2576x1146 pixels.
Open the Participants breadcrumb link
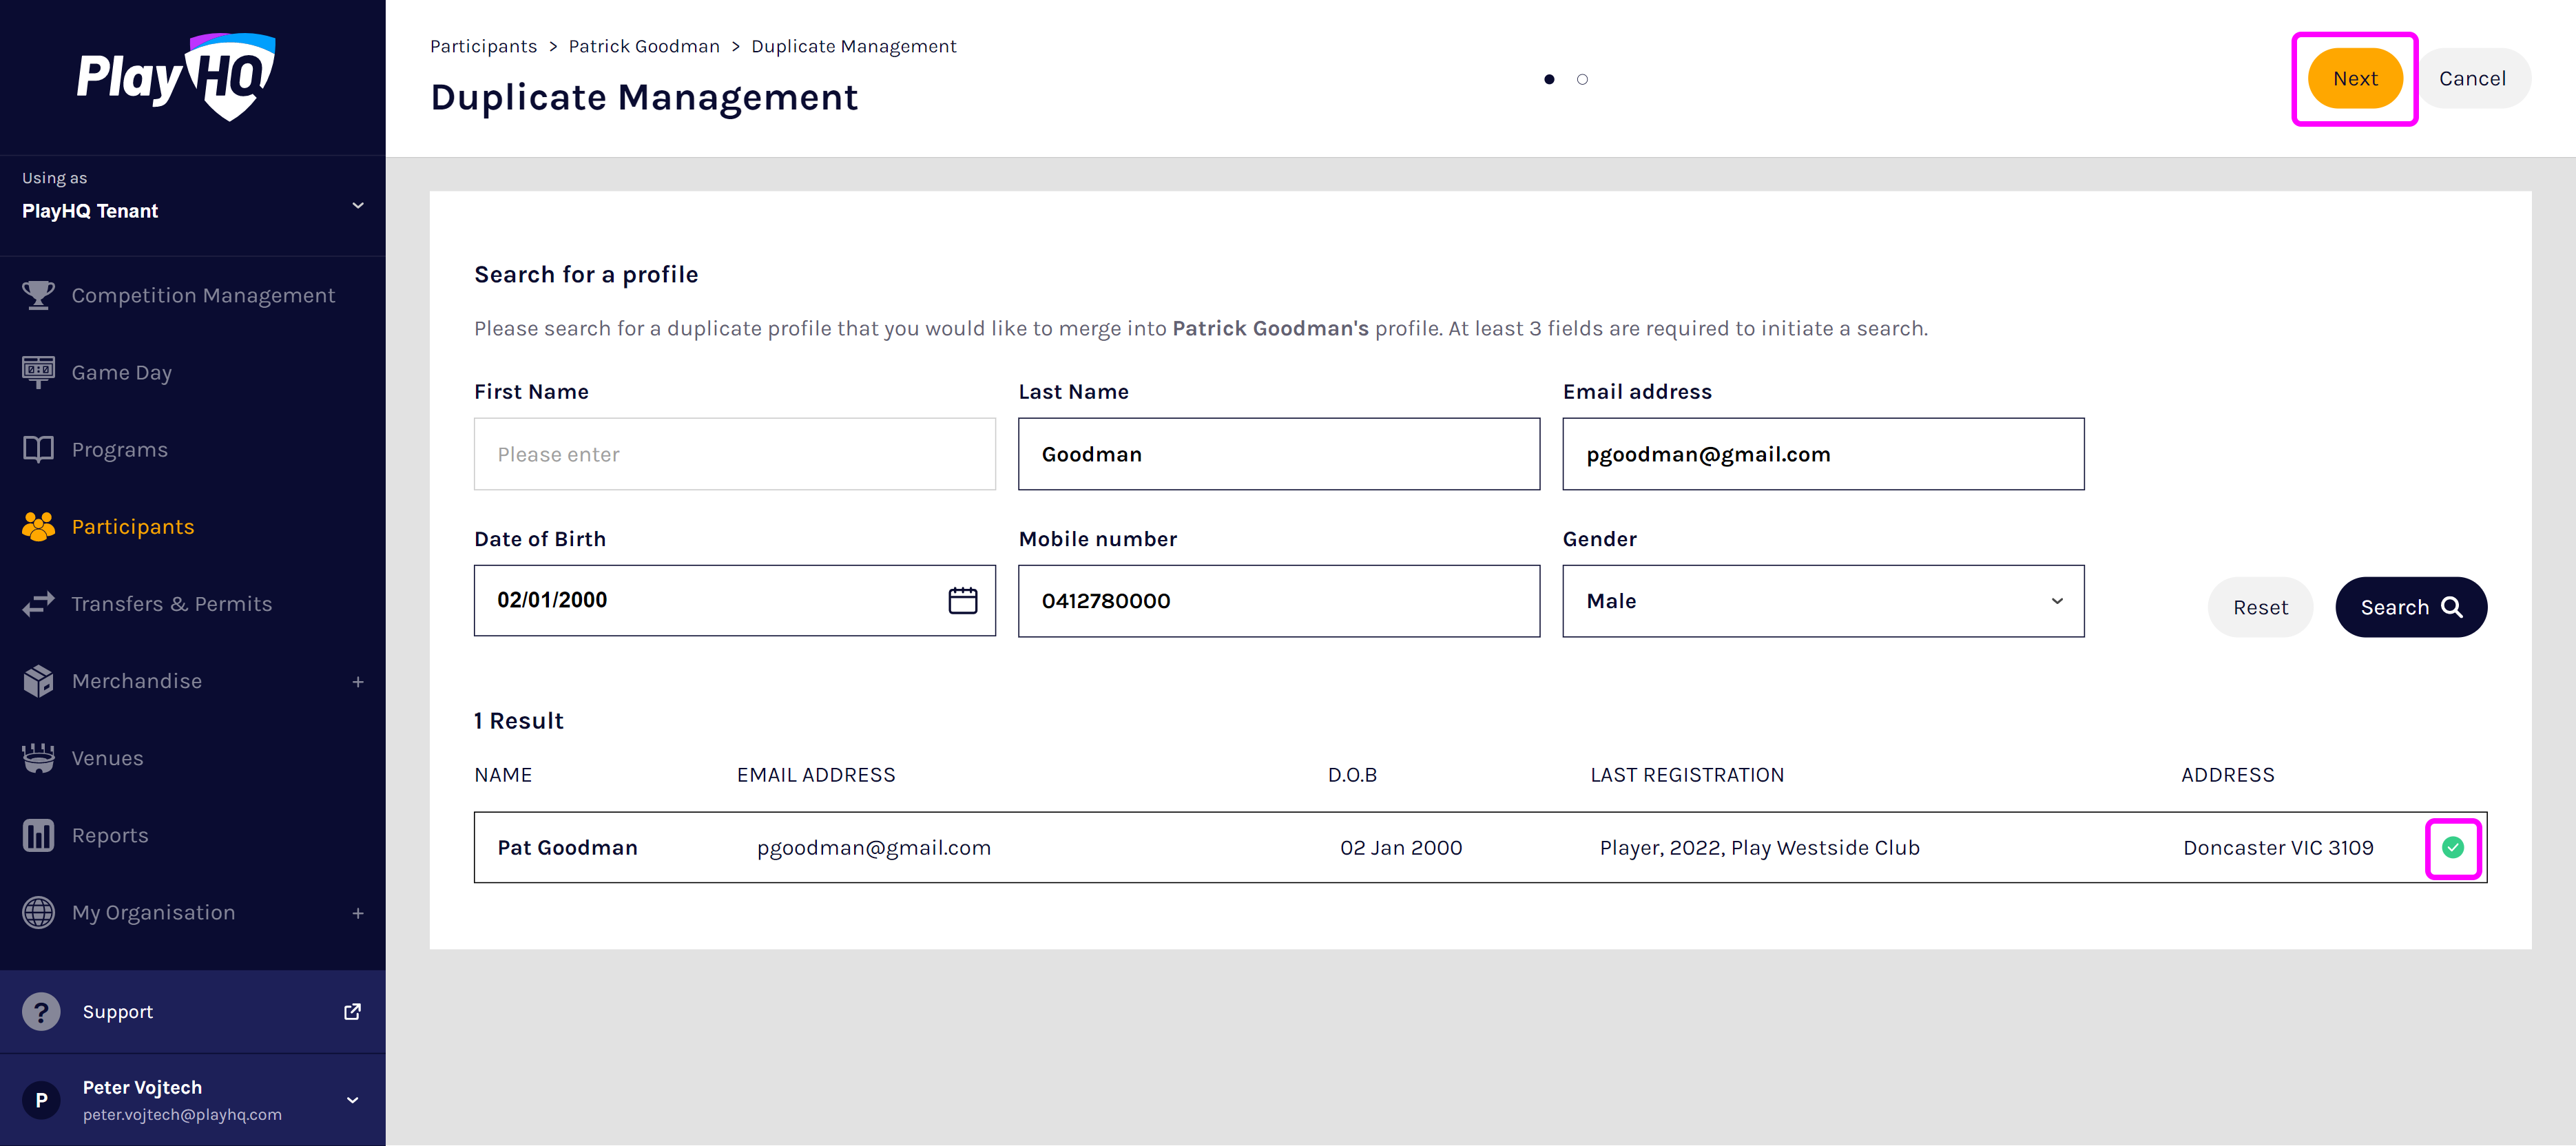(483, 46)
